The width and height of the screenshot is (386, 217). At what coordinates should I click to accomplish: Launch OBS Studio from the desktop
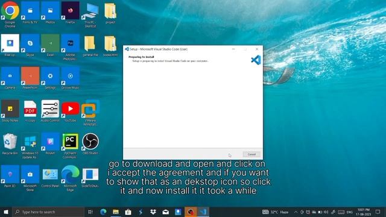90,143
